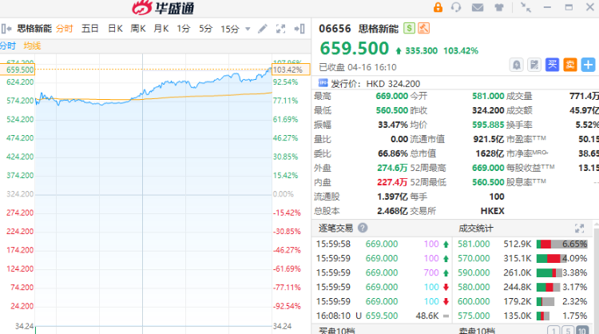This screenshot has height=334, width=599.
Task: Open the stock note icon
Action: 534,65
